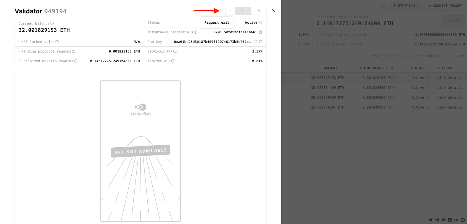Viewport: 467px width, 224px height.
Task: Go to the previous validator arrow
Action: pyautogui.click(x=243, y=11)
